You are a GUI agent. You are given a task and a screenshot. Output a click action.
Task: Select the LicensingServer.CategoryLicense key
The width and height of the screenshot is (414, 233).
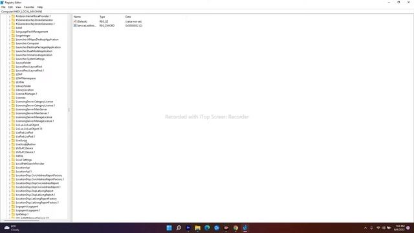click(34, 102)
